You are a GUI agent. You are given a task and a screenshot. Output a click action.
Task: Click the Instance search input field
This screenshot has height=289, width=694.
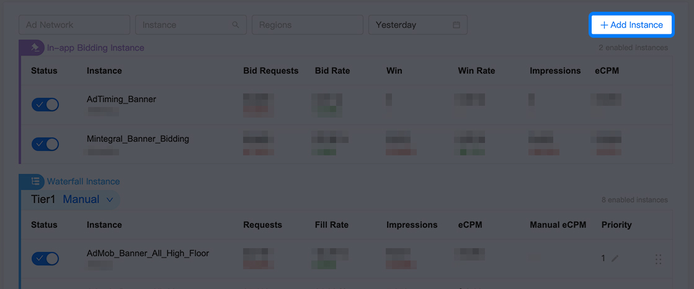coord(191,25)
